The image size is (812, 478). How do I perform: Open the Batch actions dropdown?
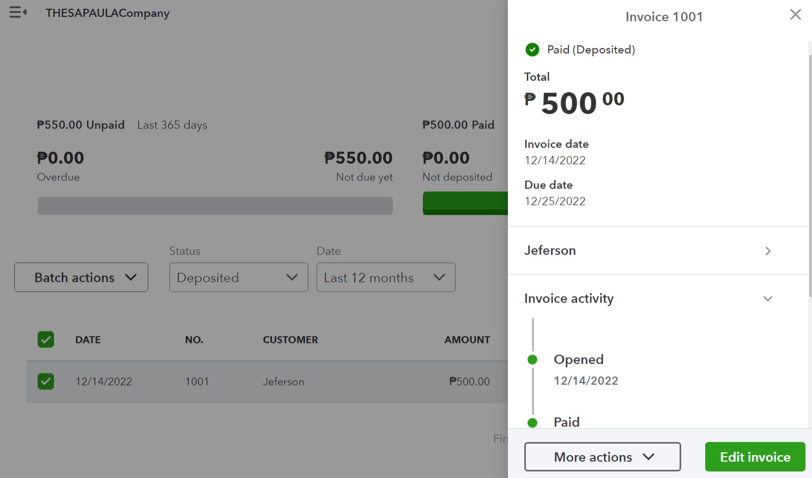tap(81, 277)
